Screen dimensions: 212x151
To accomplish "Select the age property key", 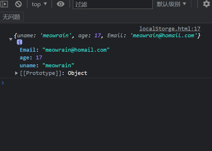I will click(24, 58).
